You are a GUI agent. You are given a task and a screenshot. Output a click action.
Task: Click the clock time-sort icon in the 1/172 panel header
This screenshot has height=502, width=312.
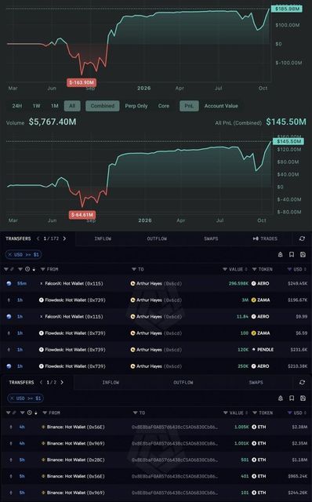pos(27,269)
